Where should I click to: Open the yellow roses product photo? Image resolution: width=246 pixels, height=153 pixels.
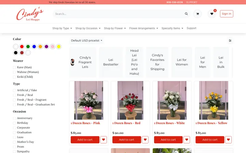point(214,100)
